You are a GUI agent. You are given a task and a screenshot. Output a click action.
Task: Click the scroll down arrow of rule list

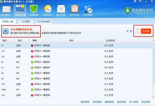point(153,97)
